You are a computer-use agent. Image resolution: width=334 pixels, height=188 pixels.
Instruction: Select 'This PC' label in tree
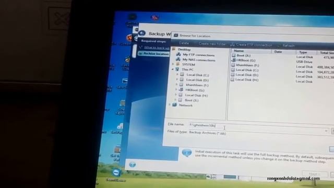click(x=188, y=69)
